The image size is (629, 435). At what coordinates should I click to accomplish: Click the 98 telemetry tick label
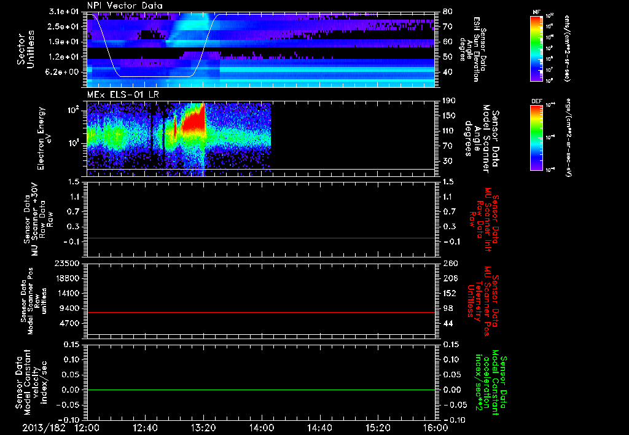[448, 308]
